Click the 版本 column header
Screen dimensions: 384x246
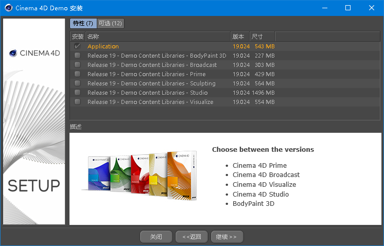point(240,37)
